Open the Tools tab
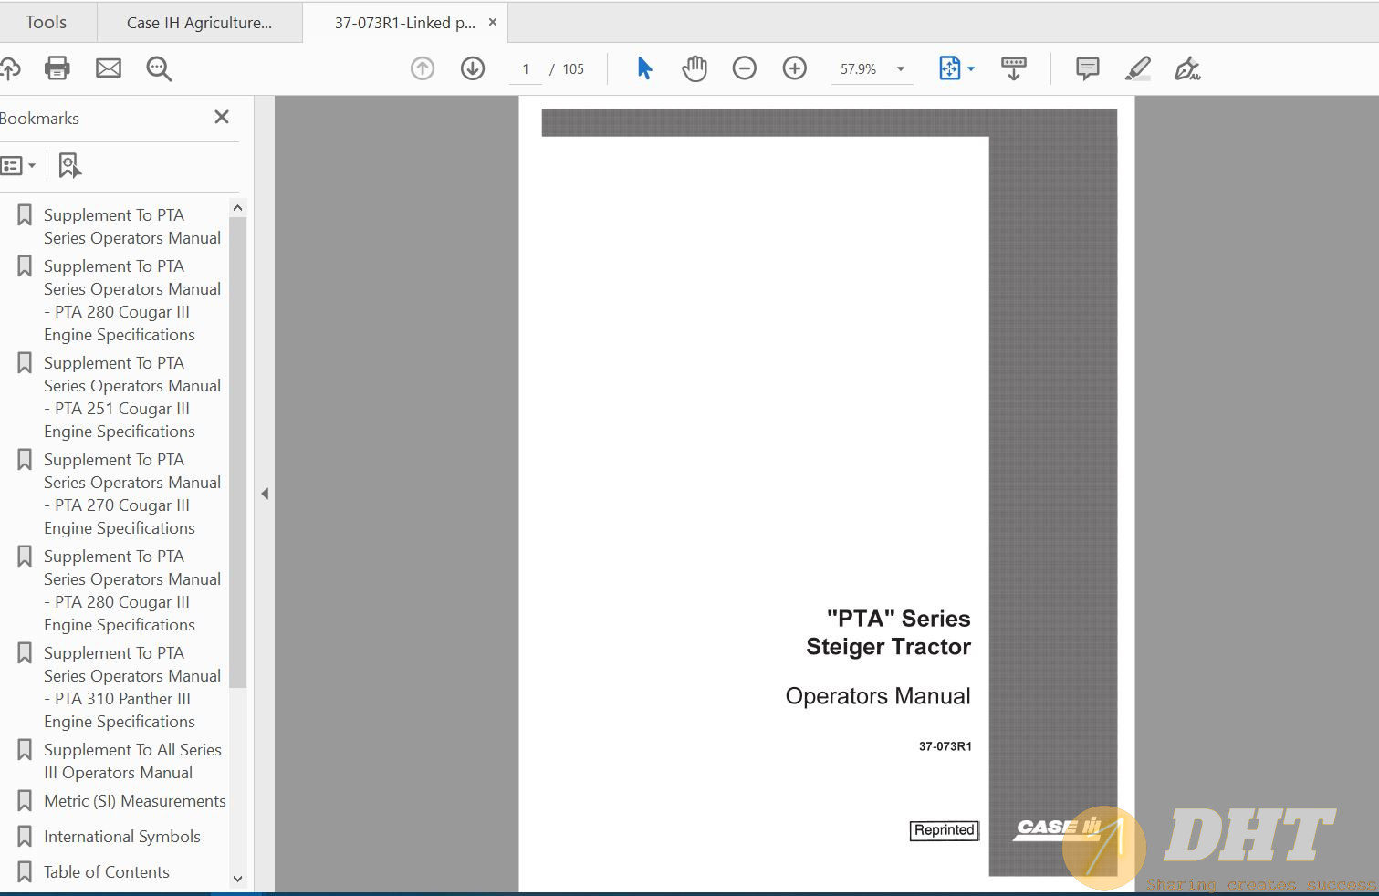The image size is (1379, 896). [x=47, y=22]
